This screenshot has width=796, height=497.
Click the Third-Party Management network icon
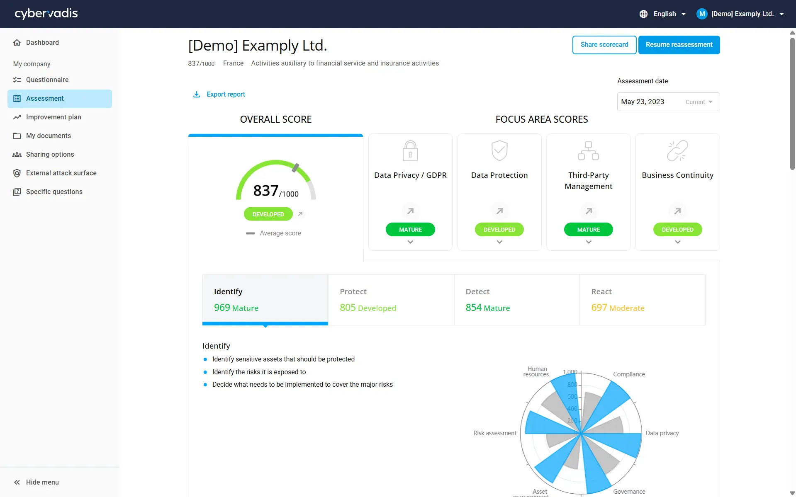[588, 151]
